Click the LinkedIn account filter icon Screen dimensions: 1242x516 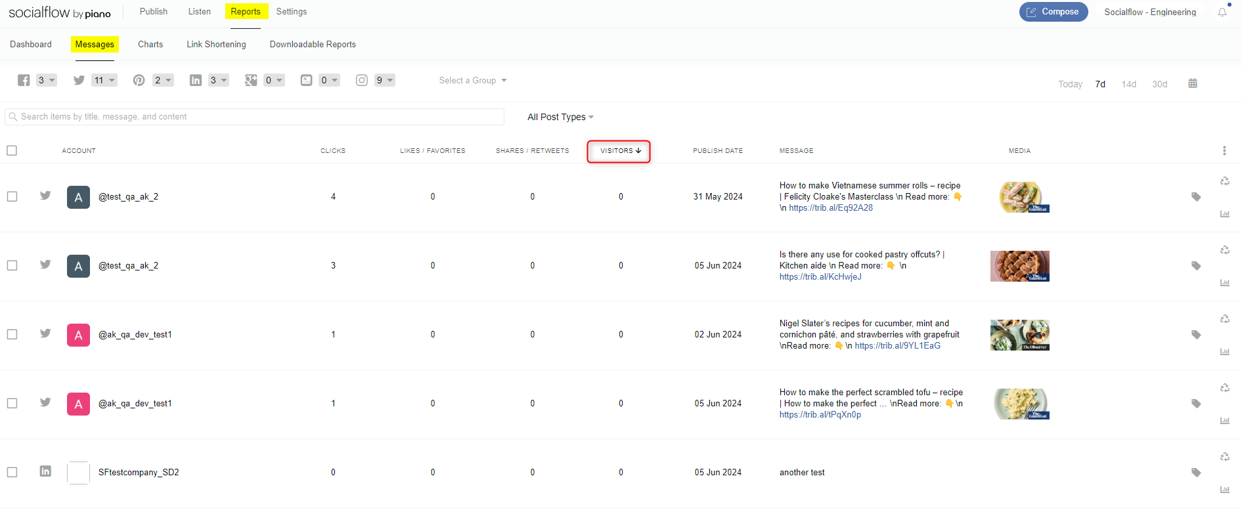pos(196,80)
